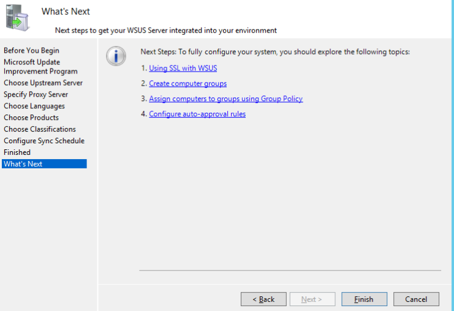Screen dimensions: 454x311
Task: Select the Choose Classifications step
Action: click(x=40, y=129)
